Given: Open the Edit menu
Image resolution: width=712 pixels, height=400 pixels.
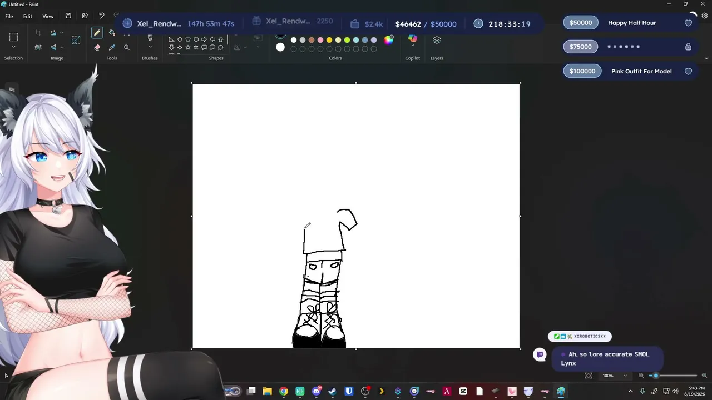Looking at the screenshot, I should coord(28,16).
